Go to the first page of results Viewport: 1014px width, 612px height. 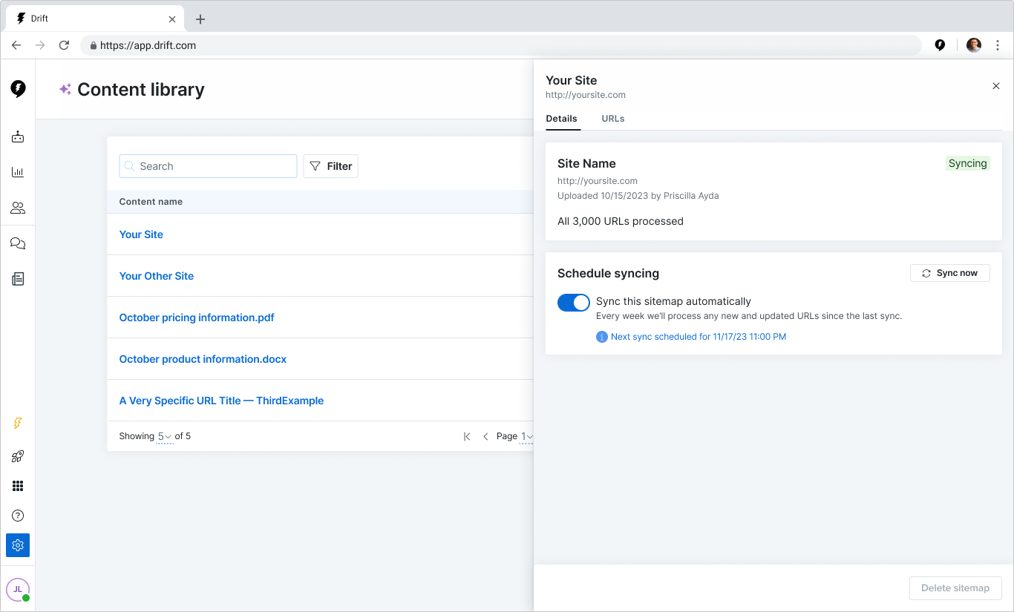pos(467,436)
